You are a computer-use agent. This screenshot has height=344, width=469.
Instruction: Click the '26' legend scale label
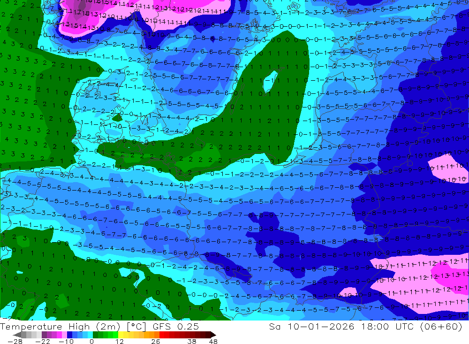pos(155,341)
